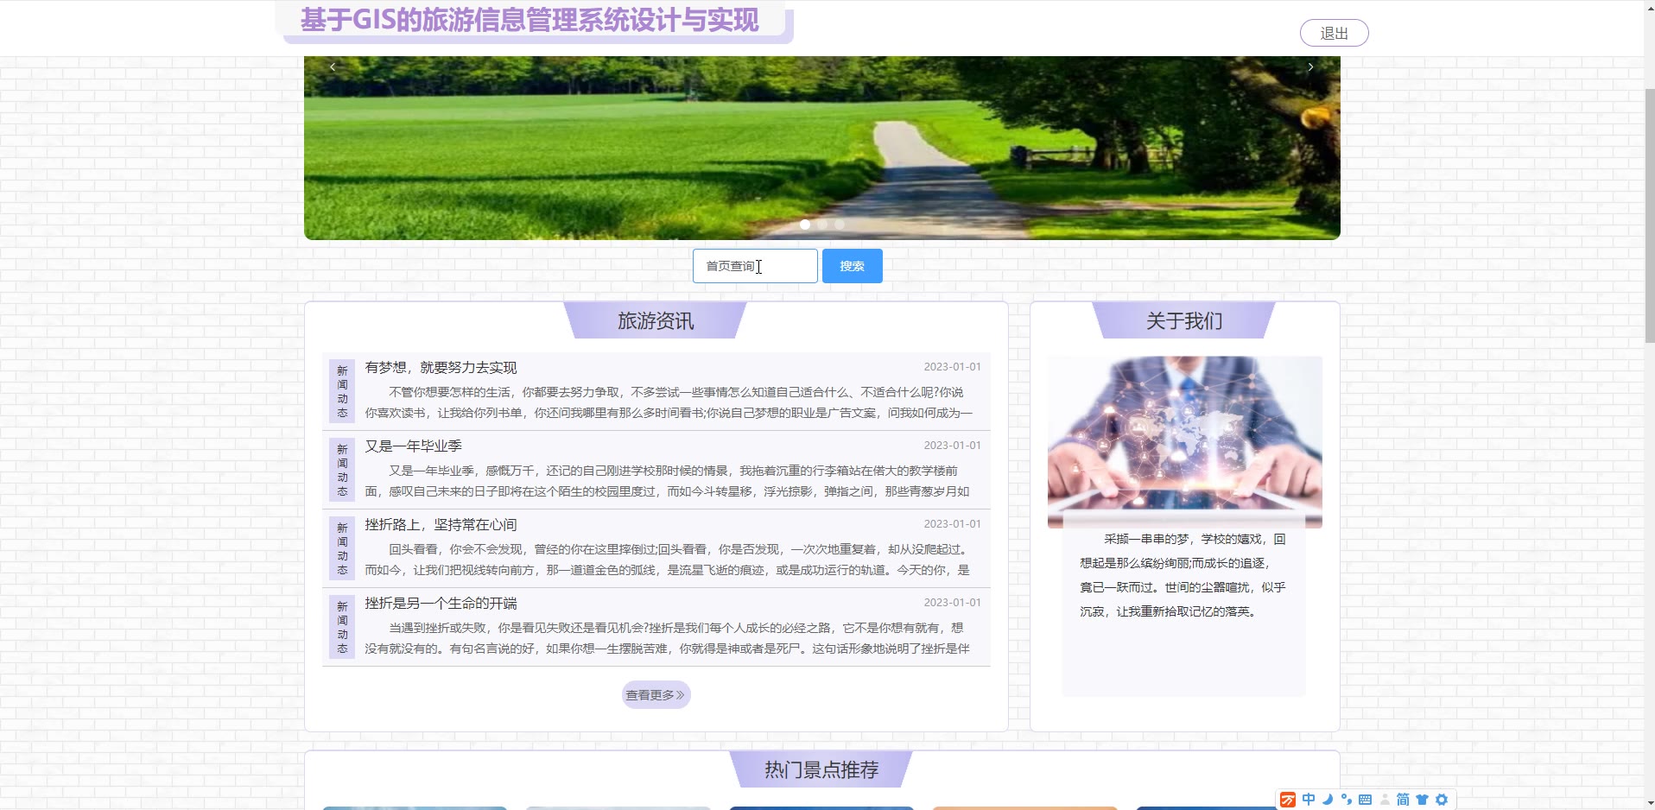
Task: Click the blue 搜索 search button
Action: click(853, 266)
